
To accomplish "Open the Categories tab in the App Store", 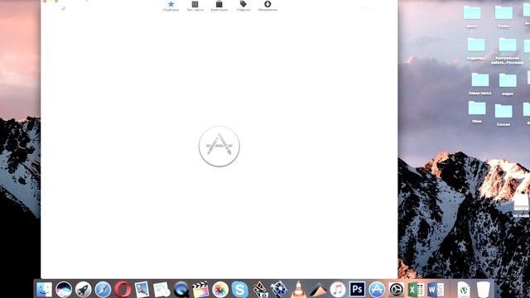I will pos(219,6).
